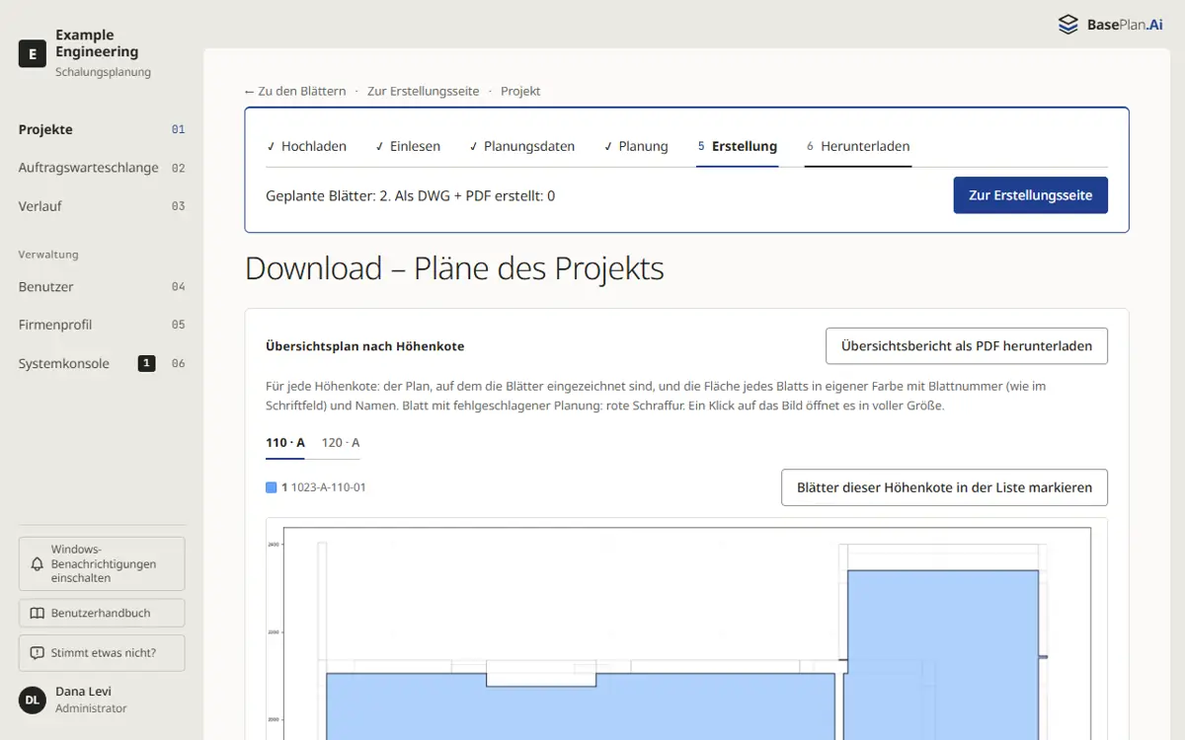This screenshot has height=740, width=1185.
Task: Click the speech bubble icon beside Stimmt etwas nicht
Action: click(38, 653)
